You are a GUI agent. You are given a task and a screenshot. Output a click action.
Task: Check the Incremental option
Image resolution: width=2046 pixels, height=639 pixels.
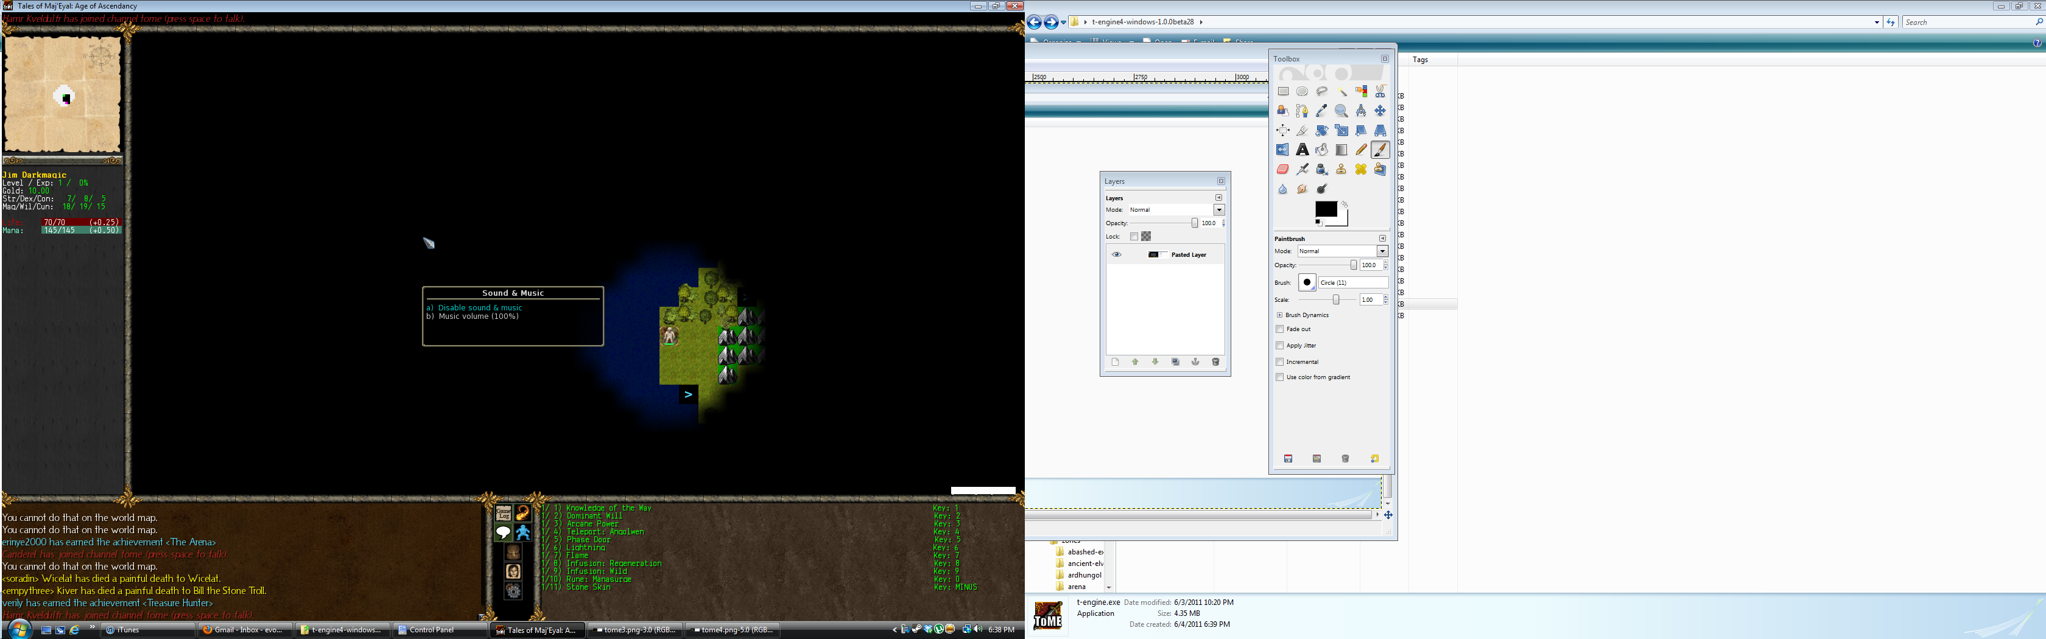coord(1279,361)
